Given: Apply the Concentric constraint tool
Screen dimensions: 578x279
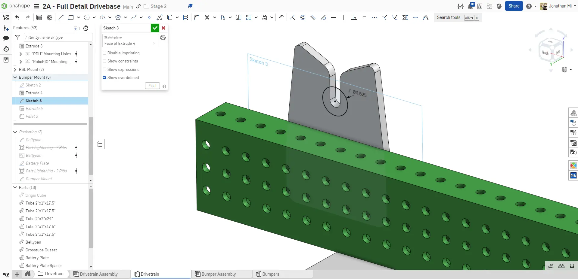Looking at the screenshot, I should point(303,17).
